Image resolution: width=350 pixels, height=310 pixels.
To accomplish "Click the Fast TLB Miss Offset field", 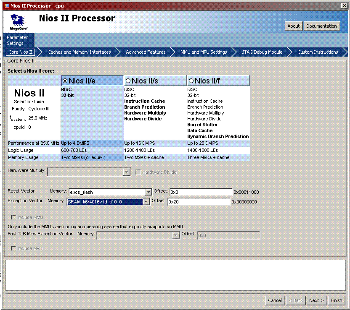I will 229,235.
